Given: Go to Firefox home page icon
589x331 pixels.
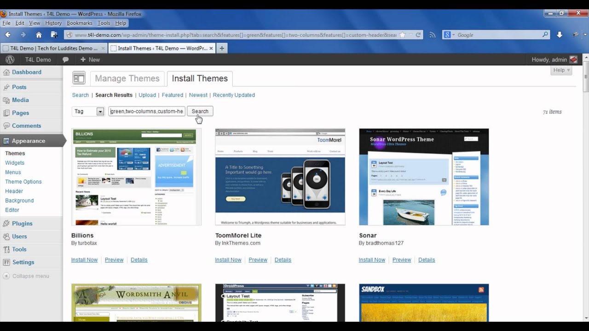Looking at the screenshot, I should click(x=39, y=35).
